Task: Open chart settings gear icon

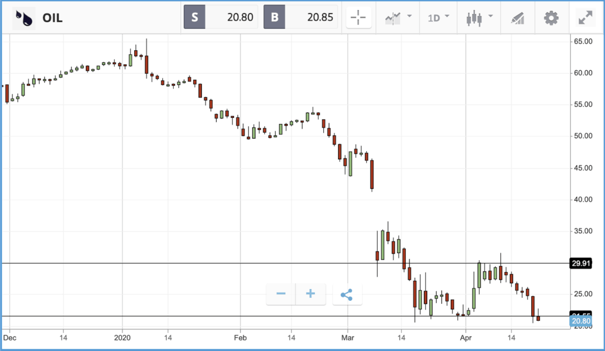Action: coord(551,18)
